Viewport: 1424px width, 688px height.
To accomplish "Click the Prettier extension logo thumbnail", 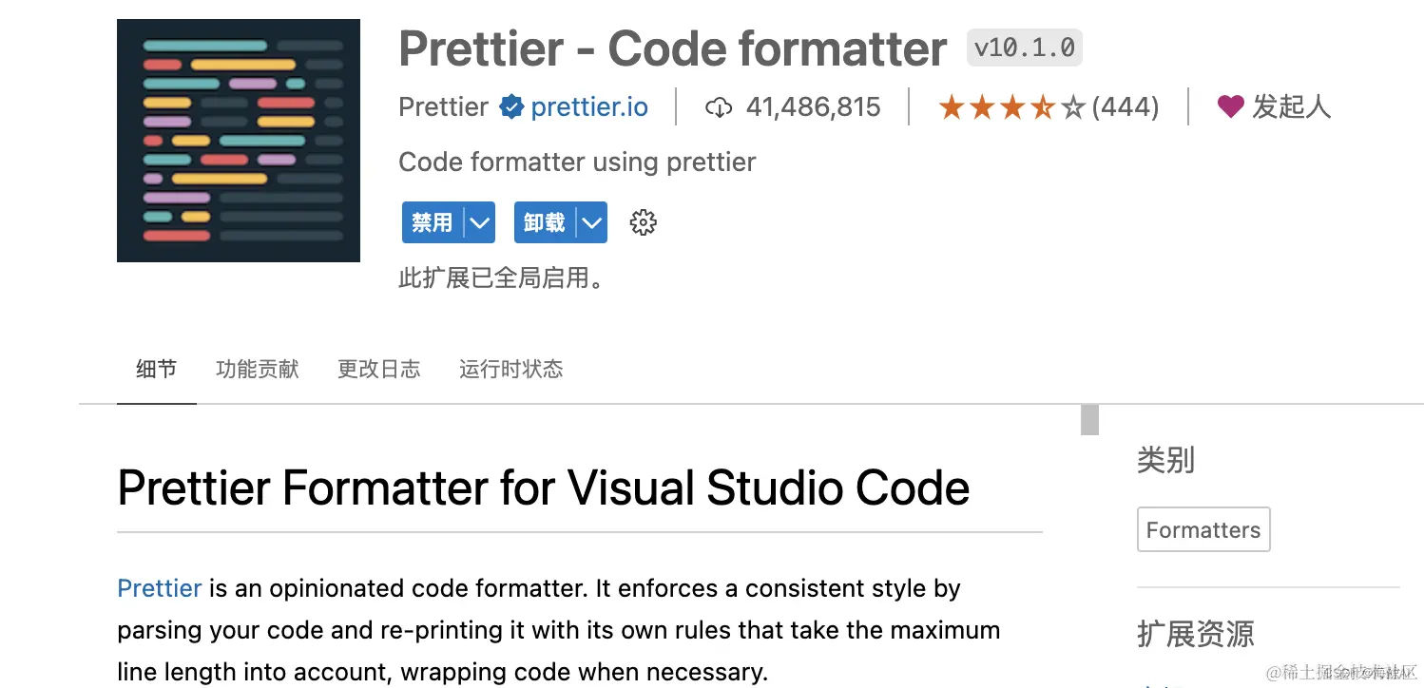I will [x=238, y=140].
